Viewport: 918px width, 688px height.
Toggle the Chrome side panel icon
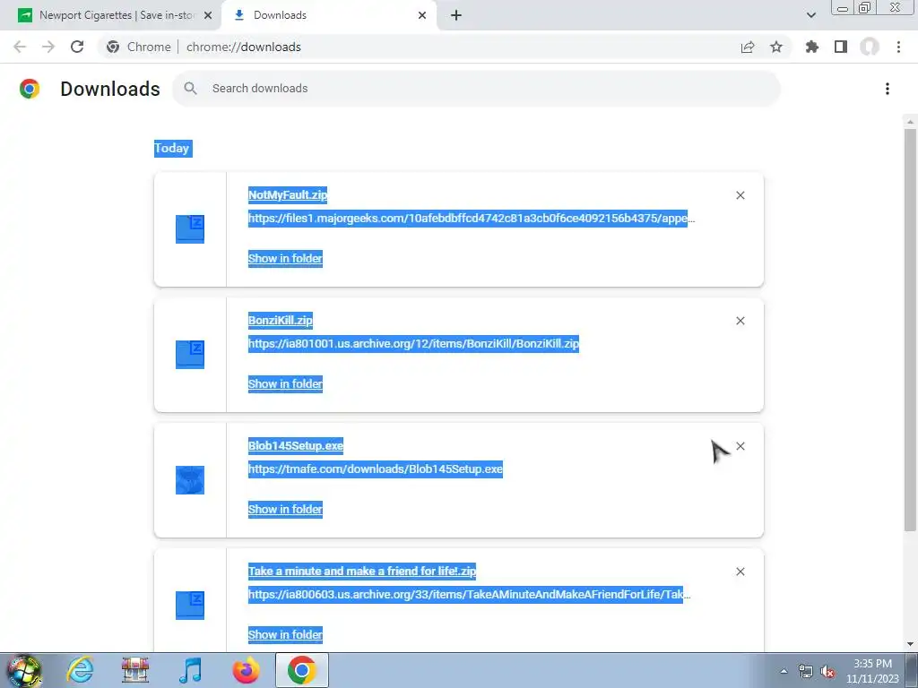click(841, 47)
